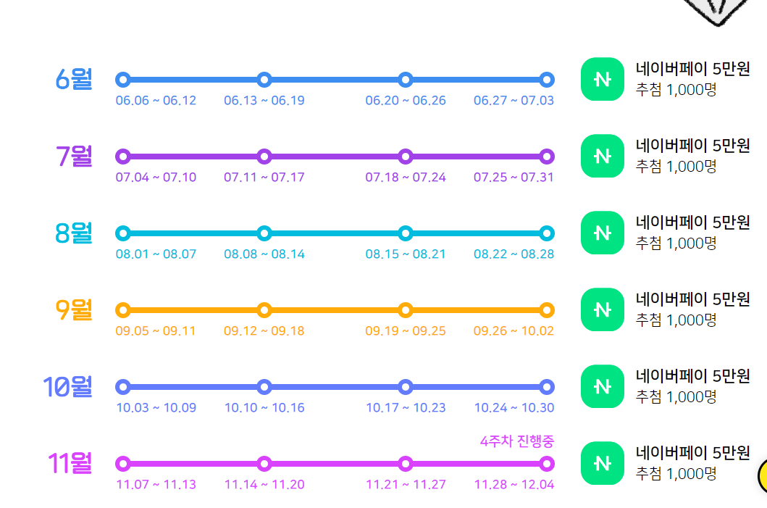Select the 08.15 ~ 08.21 week marker
767x508 pixels.
coord(406,233)
